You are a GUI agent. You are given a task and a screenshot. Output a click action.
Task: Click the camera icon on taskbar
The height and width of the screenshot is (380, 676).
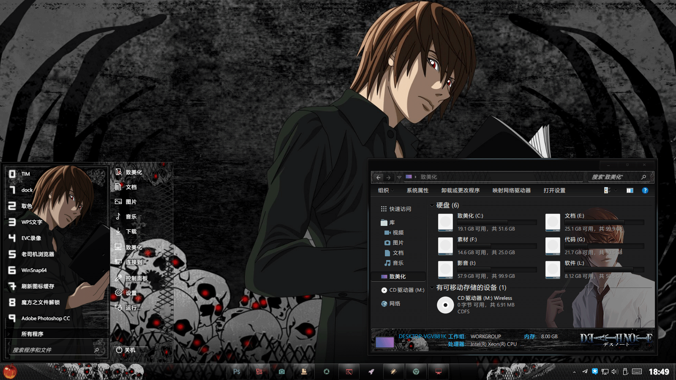[282, 372]
